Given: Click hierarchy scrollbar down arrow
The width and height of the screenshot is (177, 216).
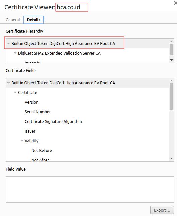Looking at the screenshot, I should (x=171, y=60).
